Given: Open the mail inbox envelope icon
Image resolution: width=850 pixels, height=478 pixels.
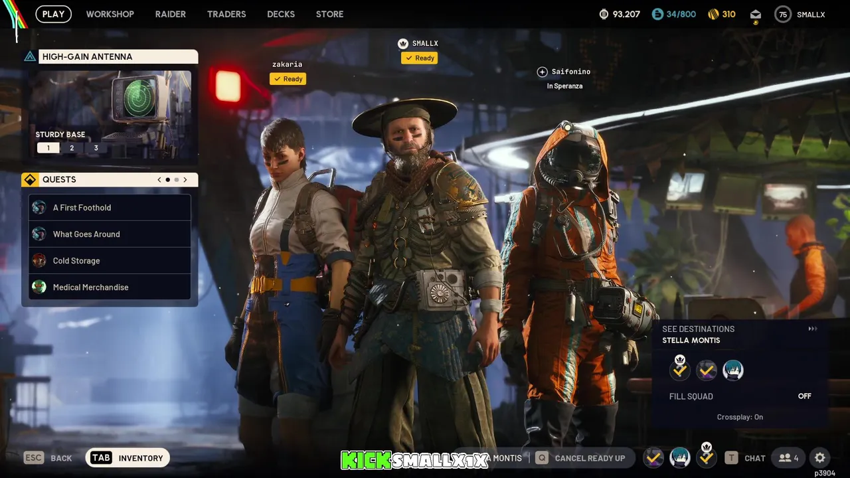Looking at the screenshot, I should point(756,14).
